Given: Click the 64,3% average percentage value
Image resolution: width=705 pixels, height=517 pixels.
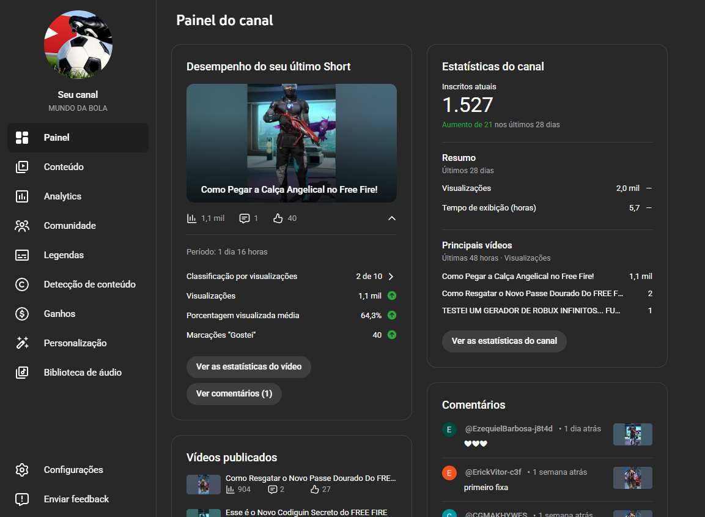Looking at the screenshot, I should click(x=371, y=316).
